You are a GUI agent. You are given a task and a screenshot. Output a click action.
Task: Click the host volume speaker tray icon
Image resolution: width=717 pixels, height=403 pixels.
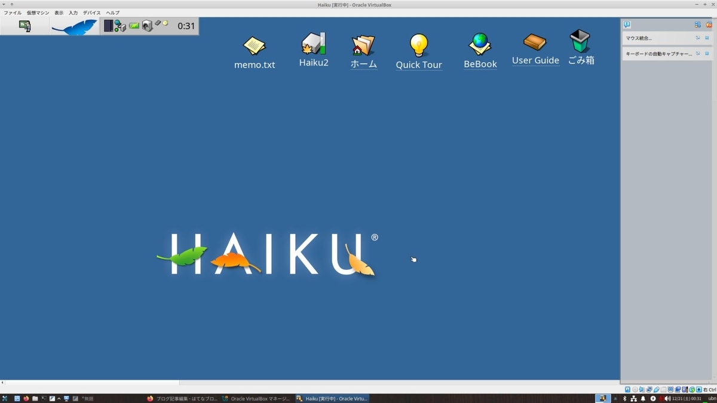tap(667, 398)
